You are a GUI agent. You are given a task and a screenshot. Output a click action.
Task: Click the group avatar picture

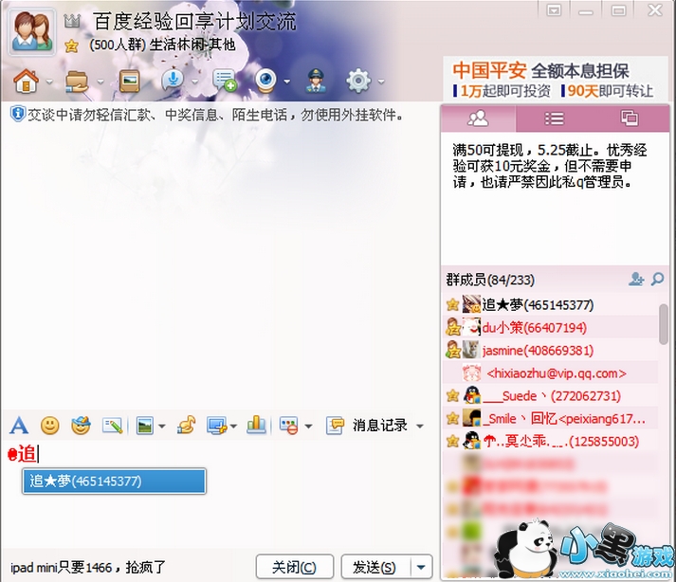click(33, 32)
